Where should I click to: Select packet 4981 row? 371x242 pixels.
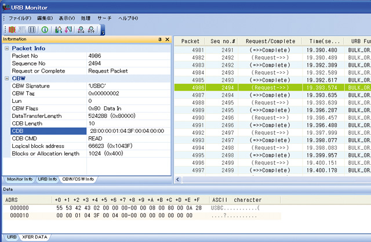click(272, 50)
